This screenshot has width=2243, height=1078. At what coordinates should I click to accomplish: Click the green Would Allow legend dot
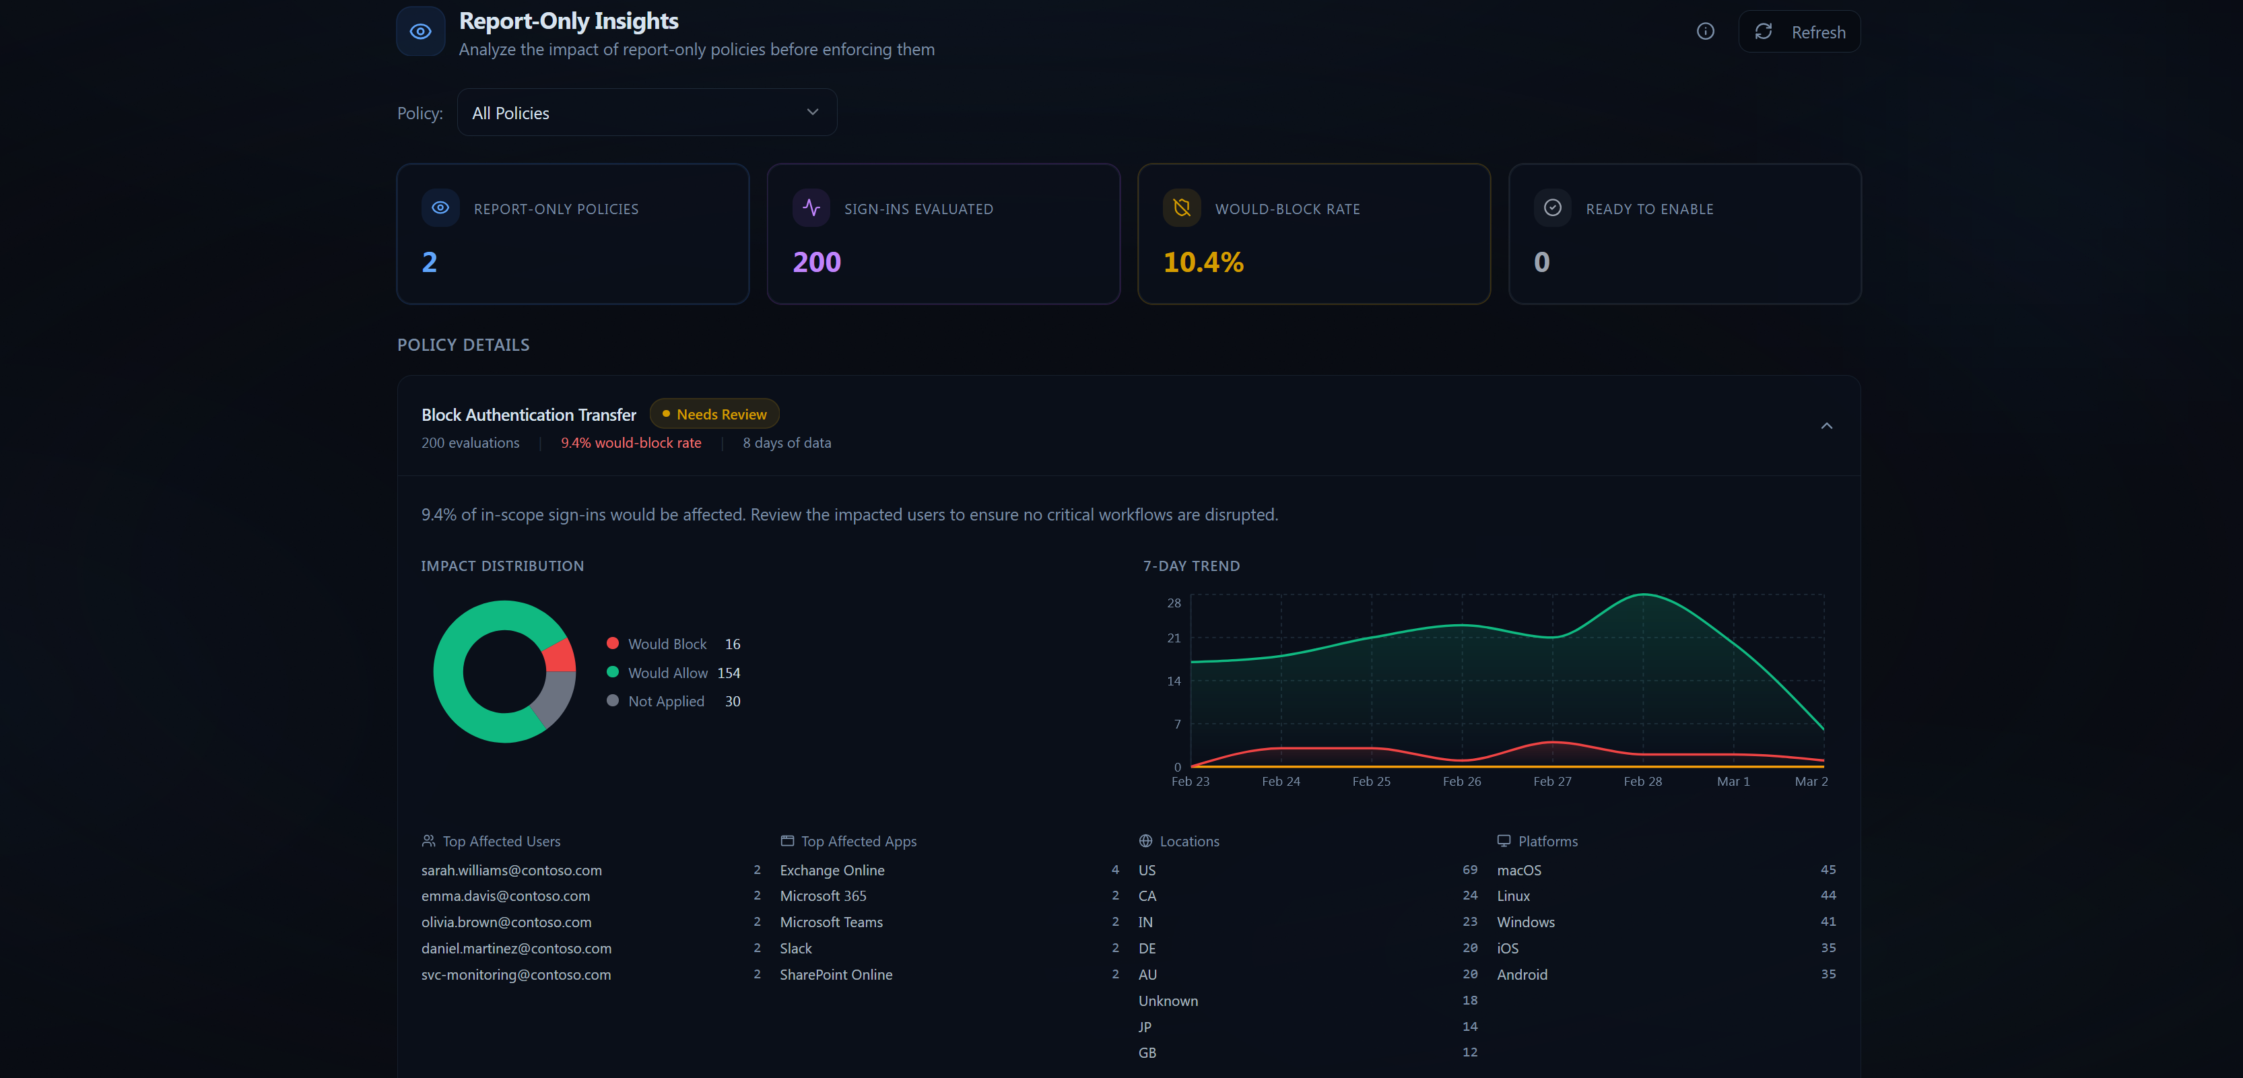pyautogui.click(x=612, y=672)
